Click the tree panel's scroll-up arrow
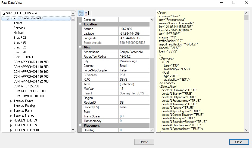The image size is (252, 148). [x=73, y=13]
